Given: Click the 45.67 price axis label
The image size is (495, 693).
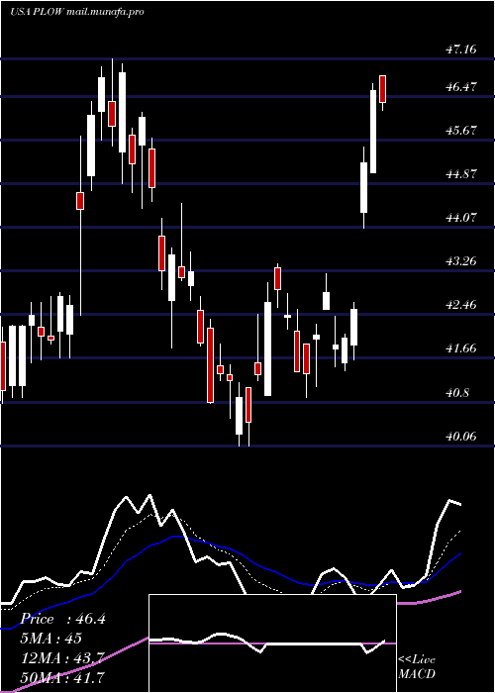Looking at the screenshot, I should click(461, 131).
